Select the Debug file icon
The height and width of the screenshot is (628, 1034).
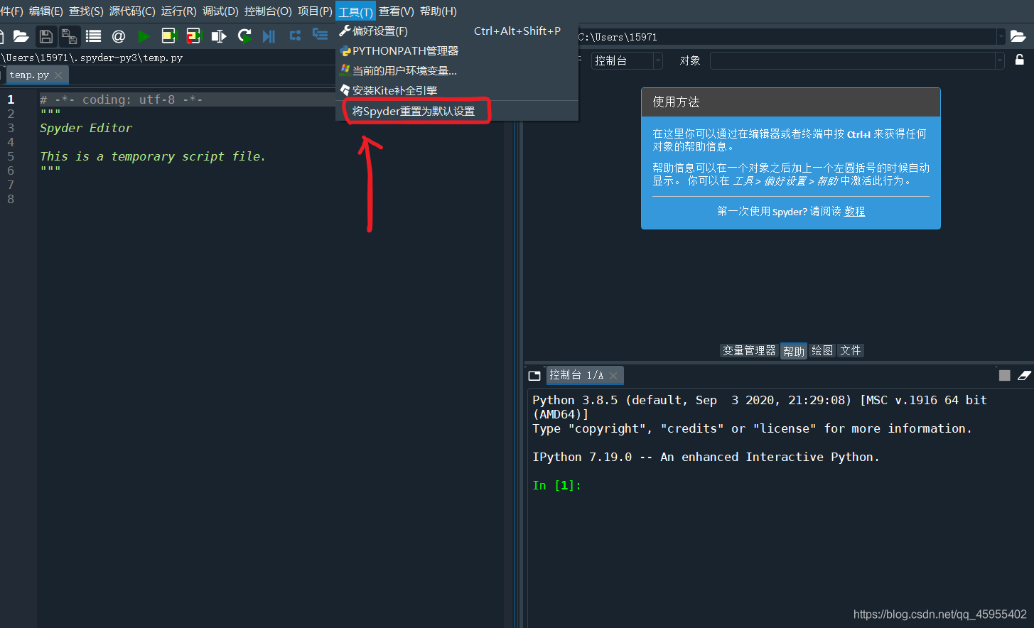[x=269, y=36]
